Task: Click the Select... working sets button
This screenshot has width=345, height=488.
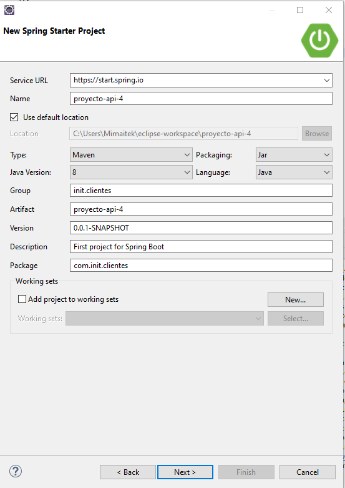Action: pyautogui.click(x=296, y=319)
